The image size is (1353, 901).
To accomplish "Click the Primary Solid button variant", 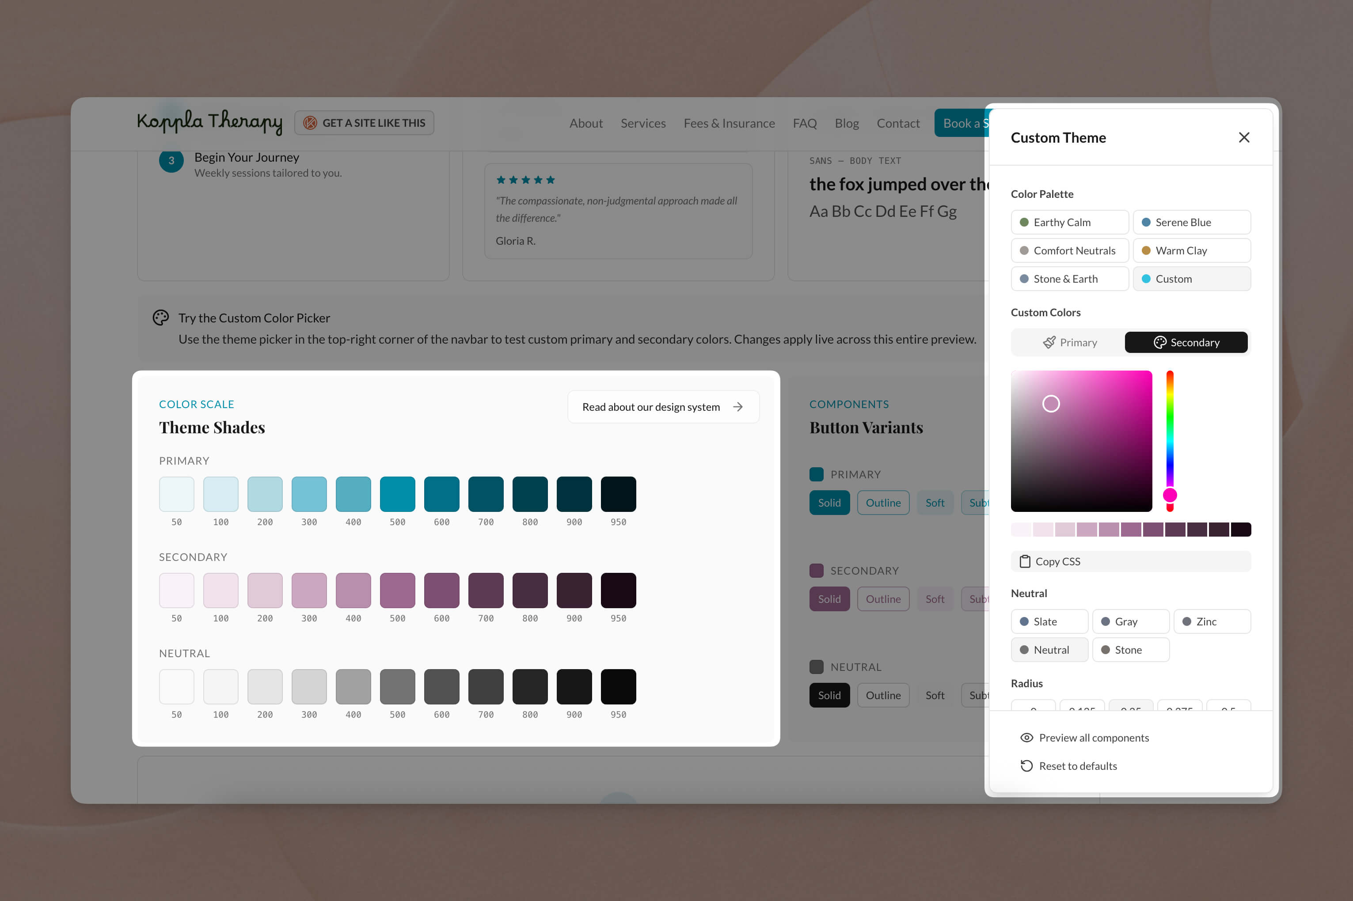I will tap(829, 503).
